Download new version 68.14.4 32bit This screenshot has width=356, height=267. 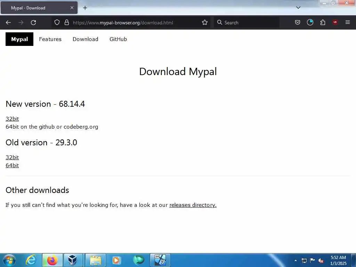(x=12, y=119)
